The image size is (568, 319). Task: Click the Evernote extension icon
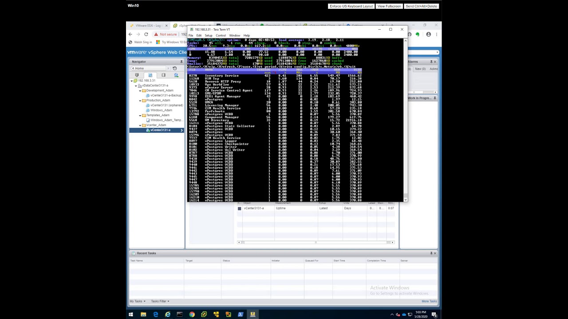click(x=417, y=34)
